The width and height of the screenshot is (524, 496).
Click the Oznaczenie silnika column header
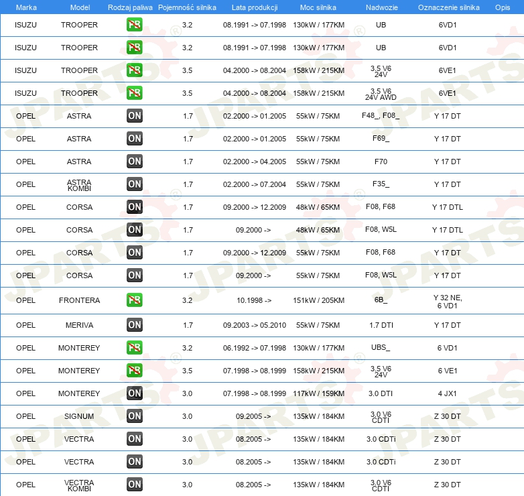coord(449,7)
